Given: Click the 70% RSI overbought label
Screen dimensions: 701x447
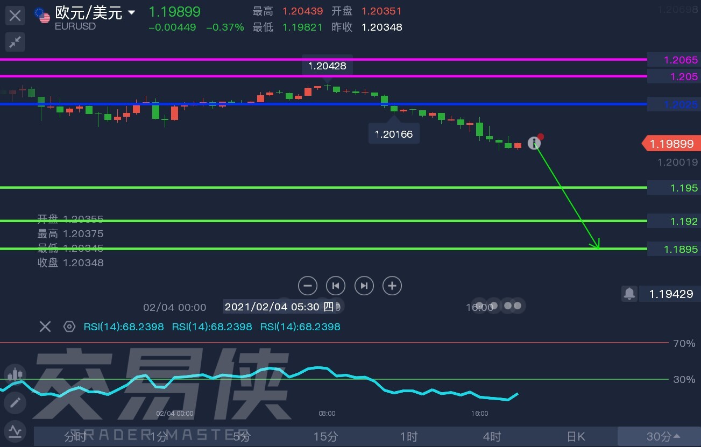Looking at the screenshot, I should click(x=684, y=343).
